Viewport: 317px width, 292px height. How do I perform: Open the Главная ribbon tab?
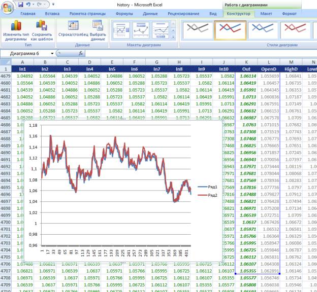tap(27, 14)
